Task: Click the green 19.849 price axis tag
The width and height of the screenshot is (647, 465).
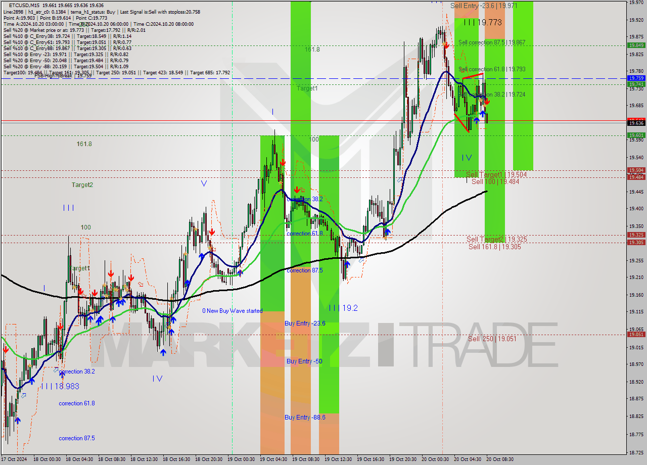Action: pyautogui.click(x=636, y=45)
